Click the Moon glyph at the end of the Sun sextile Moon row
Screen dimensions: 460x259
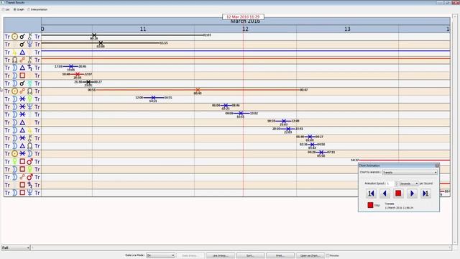coord(29,153)
